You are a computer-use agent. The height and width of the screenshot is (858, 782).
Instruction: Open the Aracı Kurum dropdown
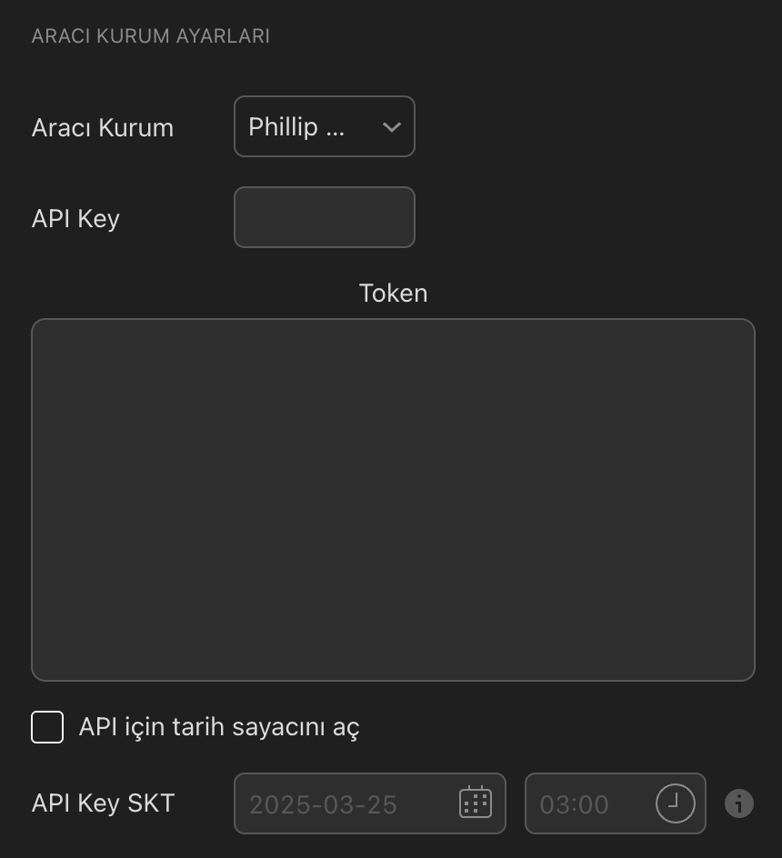pyautogui.click(x=324, y=126)
